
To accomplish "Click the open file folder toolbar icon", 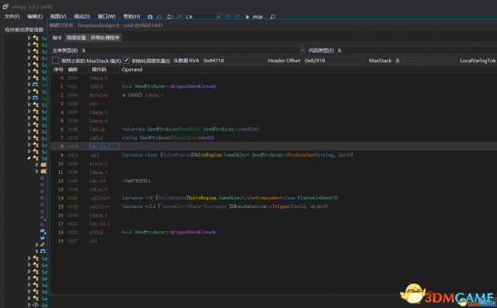I will pos(170,17).
